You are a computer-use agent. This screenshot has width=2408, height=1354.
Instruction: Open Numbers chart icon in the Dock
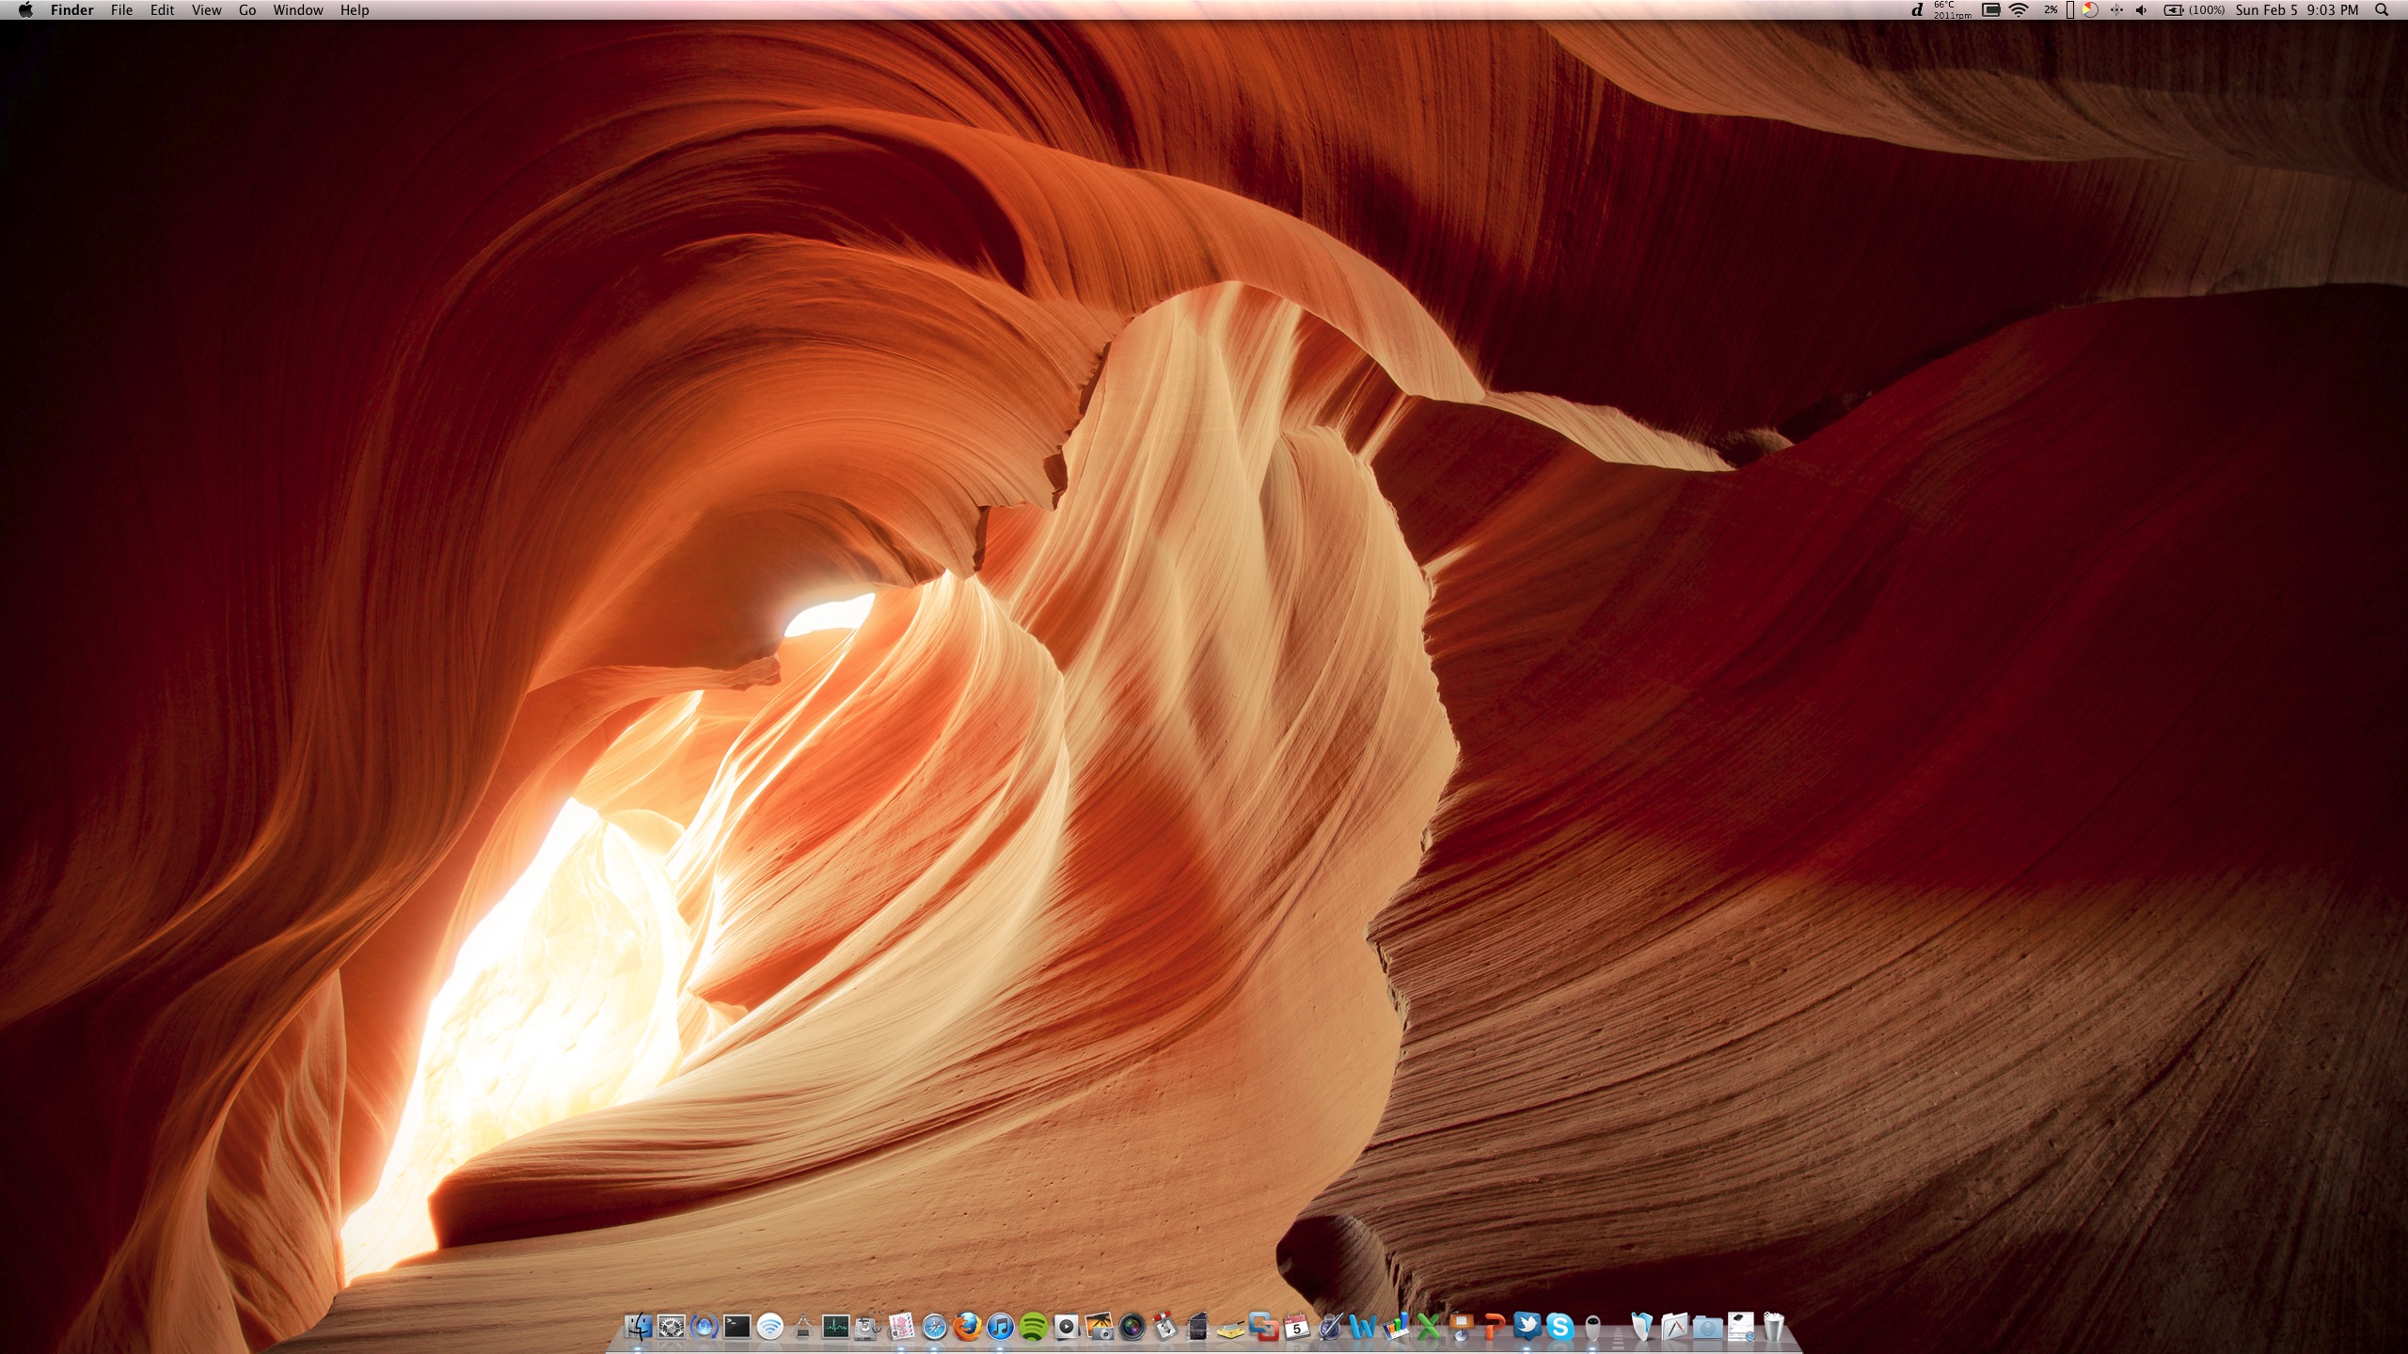pyautogui.click(x=1396, y=1327)
